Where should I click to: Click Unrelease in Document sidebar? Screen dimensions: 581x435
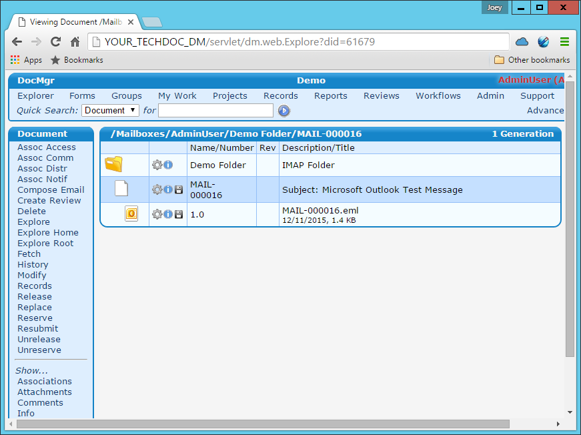(x=39, y=340)
